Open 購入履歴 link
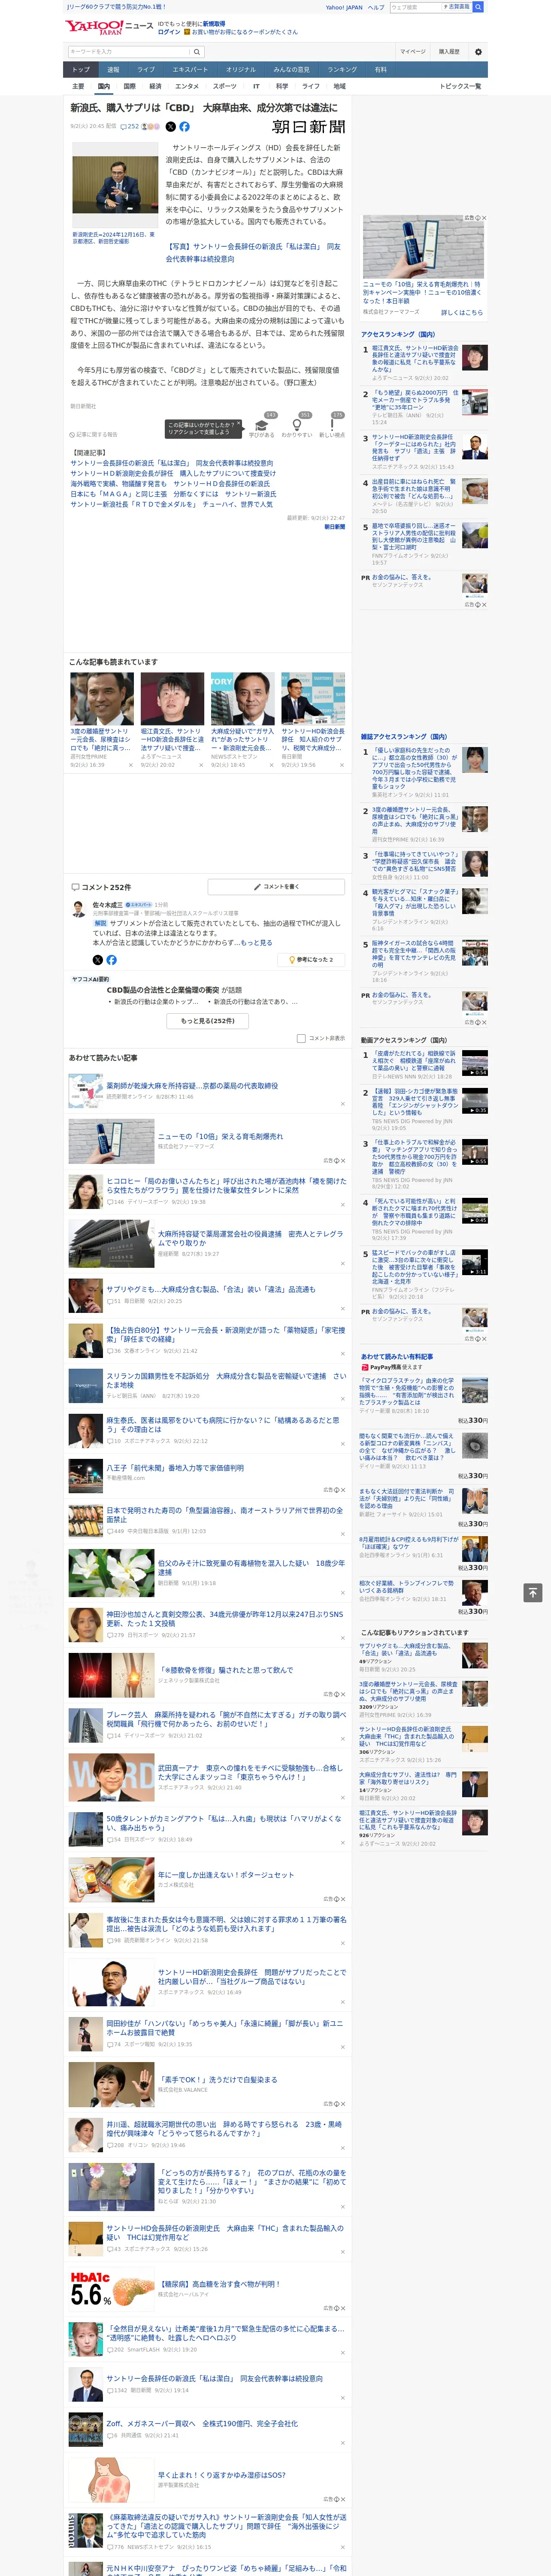The image size is (551, 2576). point(449,51)
